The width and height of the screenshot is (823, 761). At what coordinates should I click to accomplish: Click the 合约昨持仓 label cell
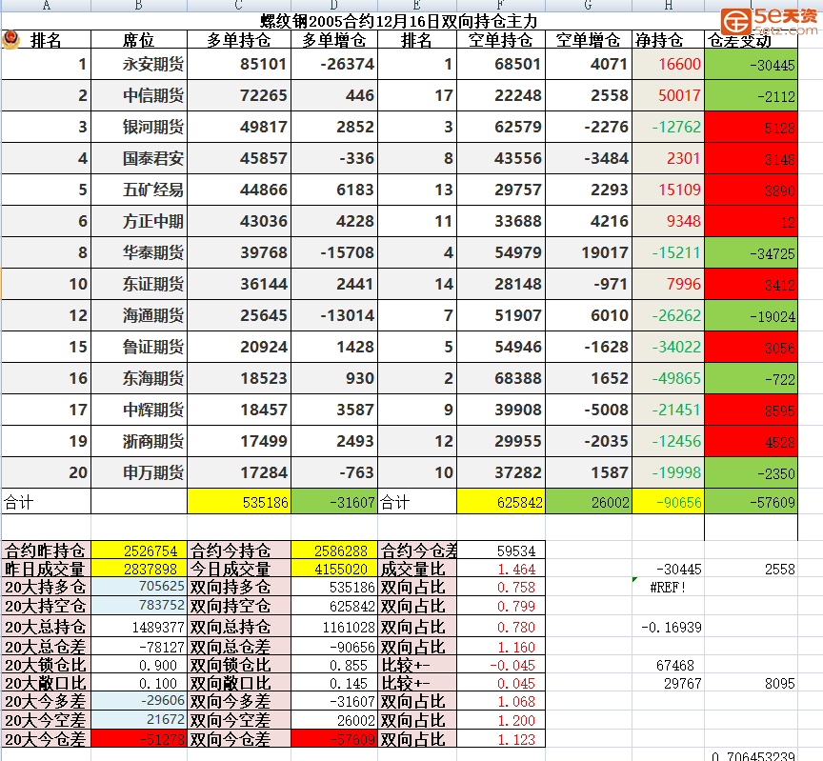click(x=46, y=551)
